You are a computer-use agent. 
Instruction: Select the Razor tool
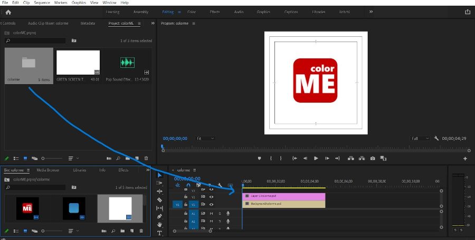[159, 200]
